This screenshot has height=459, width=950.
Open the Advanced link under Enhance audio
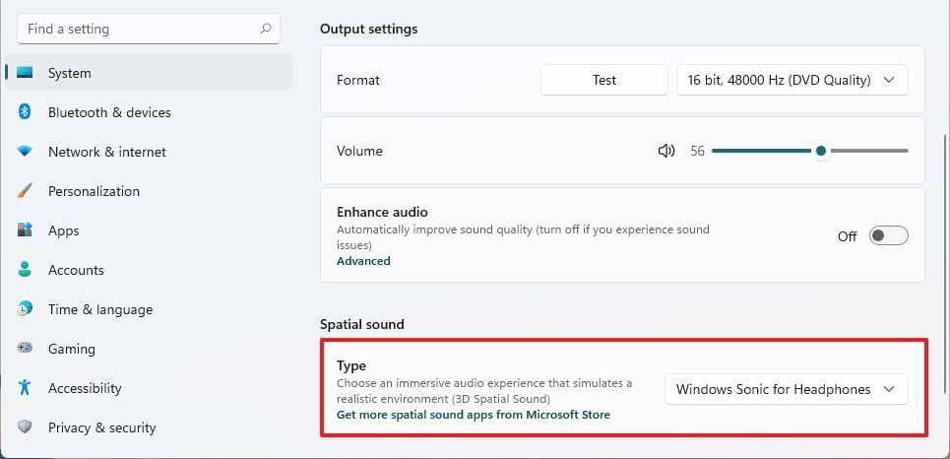[x=363, y=261]
